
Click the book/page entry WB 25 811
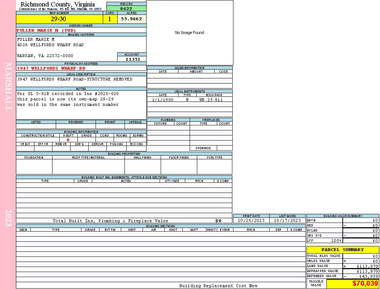click(x=211, y=100)
